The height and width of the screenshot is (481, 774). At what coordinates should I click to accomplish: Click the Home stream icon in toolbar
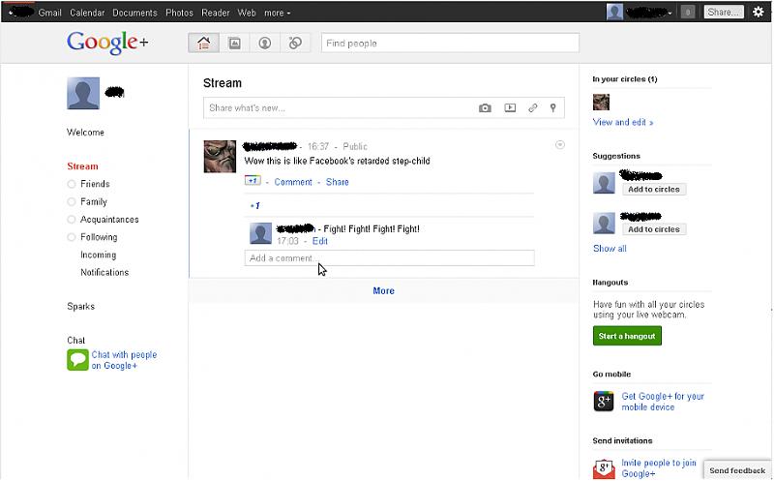203,44
